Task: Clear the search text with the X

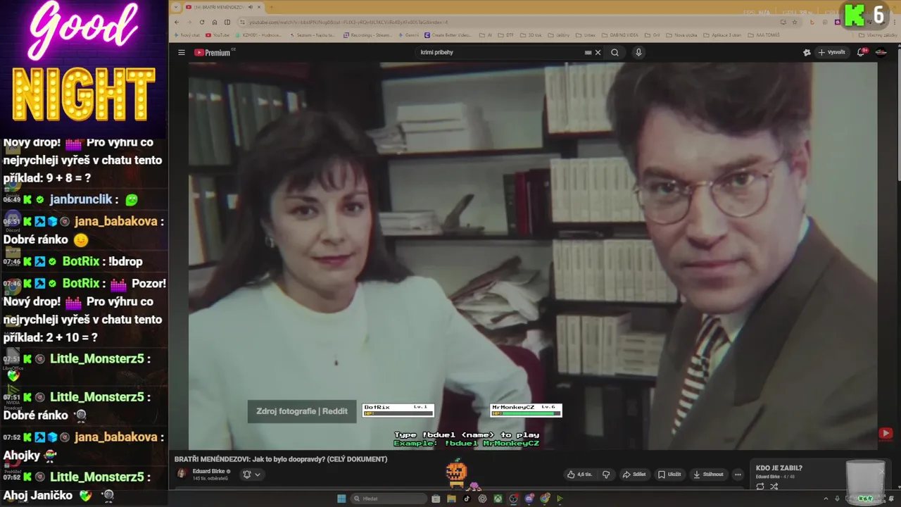Action: click(x=598, y=52)
